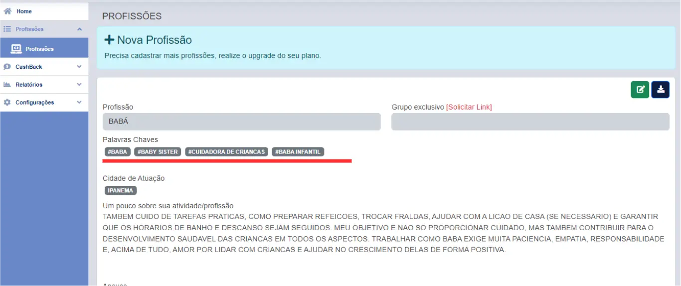Viewport: 681px width, 286px height.
Task: Open the highlighted Profissões submenu item
Action: 44,49
